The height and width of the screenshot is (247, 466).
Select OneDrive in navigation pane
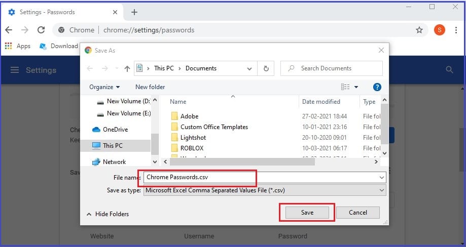tap(110, 130)
